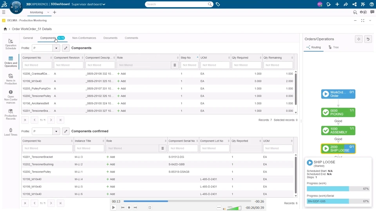Click the tag icon beside search
Image resolution: width=376 pixels, height=211 pixels.
[x=218, y=4]
